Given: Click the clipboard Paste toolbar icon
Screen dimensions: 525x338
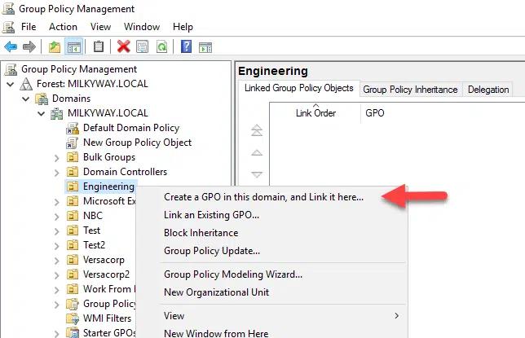Looking at the screenshot, I should (x=99, y=46).
